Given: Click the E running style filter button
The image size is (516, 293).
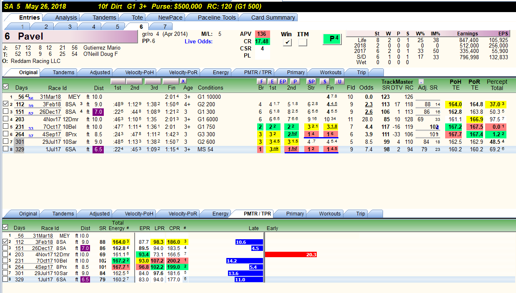Looking at the screenshot, I should point(272,81).
